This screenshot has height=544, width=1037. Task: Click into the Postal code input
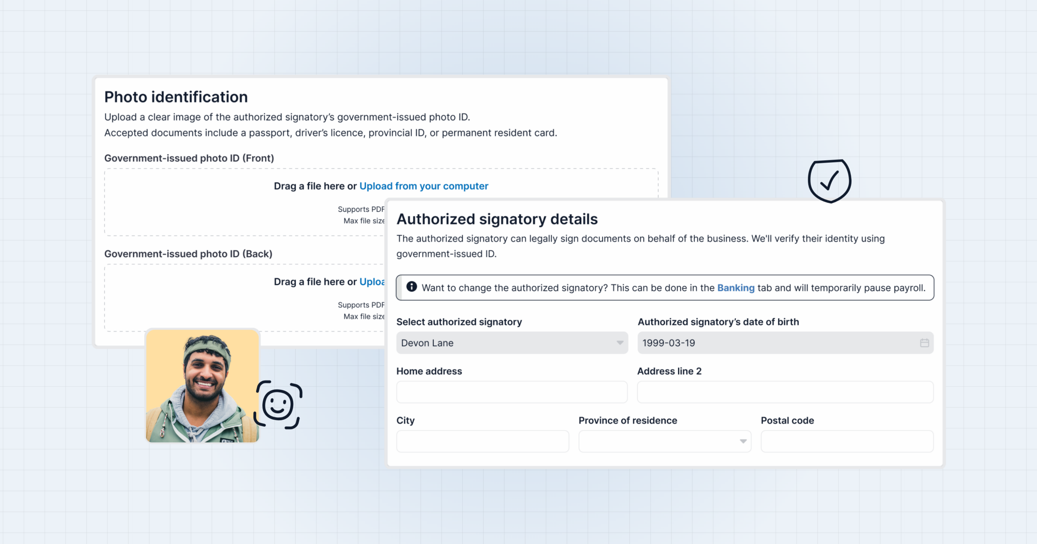tap(847, 441)
